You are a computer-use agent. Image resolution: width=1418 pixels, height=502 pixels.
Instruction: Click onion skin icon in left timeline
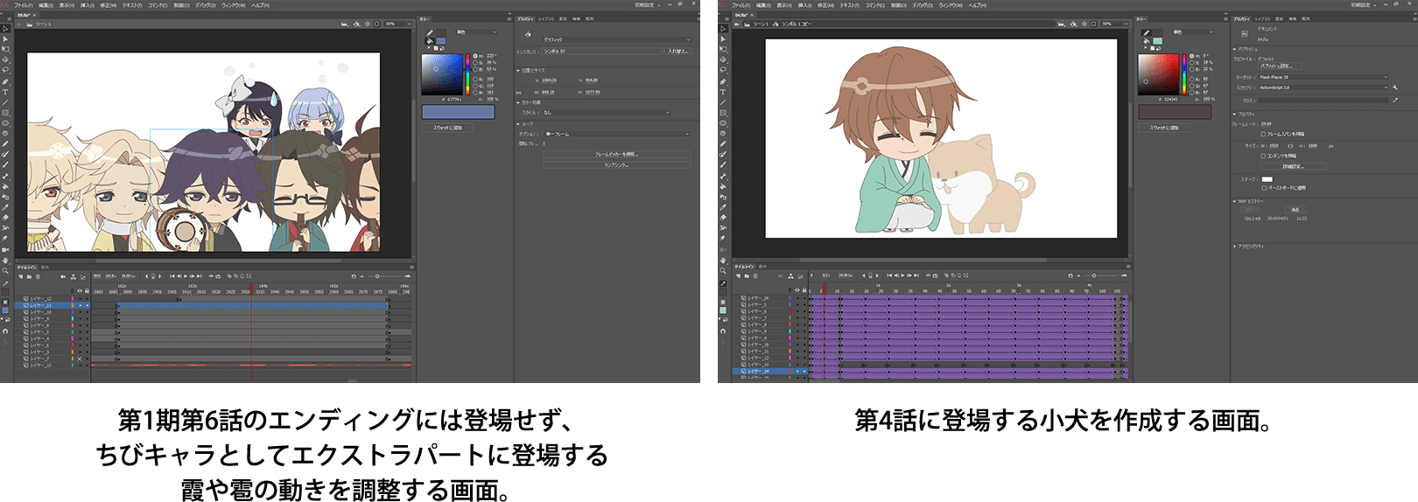pyautogui.click(x=229, y=276)
